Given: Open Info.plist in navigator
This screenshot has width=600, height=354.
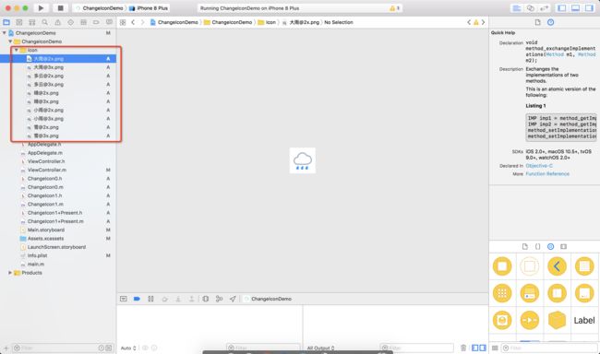Looking at the screenshot, I should (x=37, y=255).
